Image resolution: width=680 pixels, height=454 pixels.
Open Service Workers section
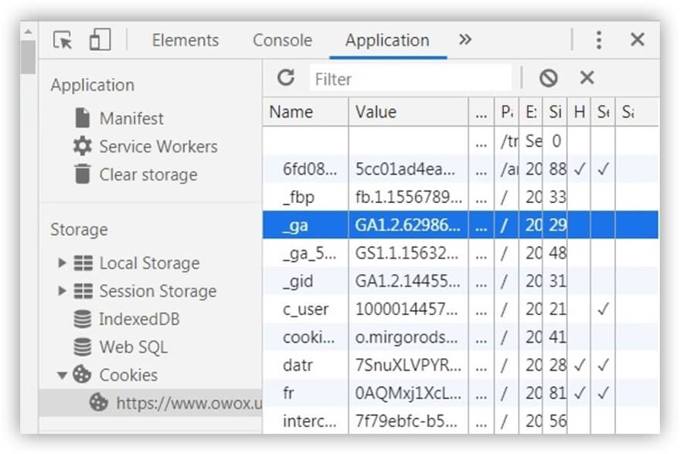158,147
